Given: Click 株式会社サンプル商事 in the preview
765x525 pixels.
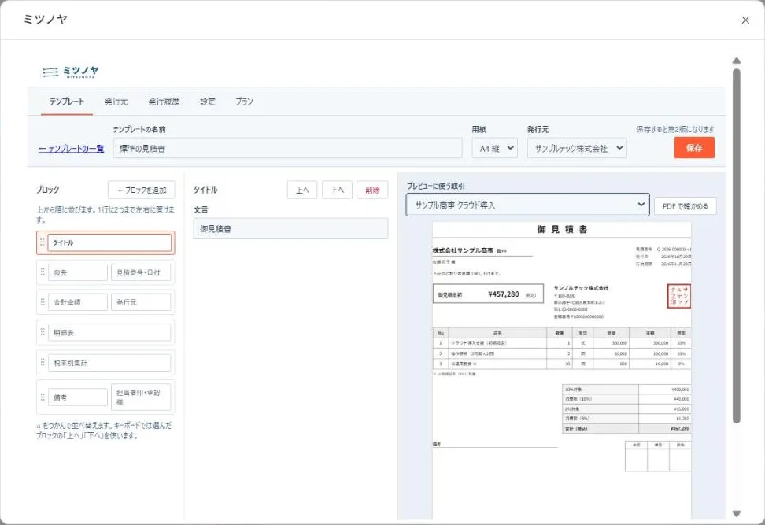Looking at the screenshot, I should point(463,250).
